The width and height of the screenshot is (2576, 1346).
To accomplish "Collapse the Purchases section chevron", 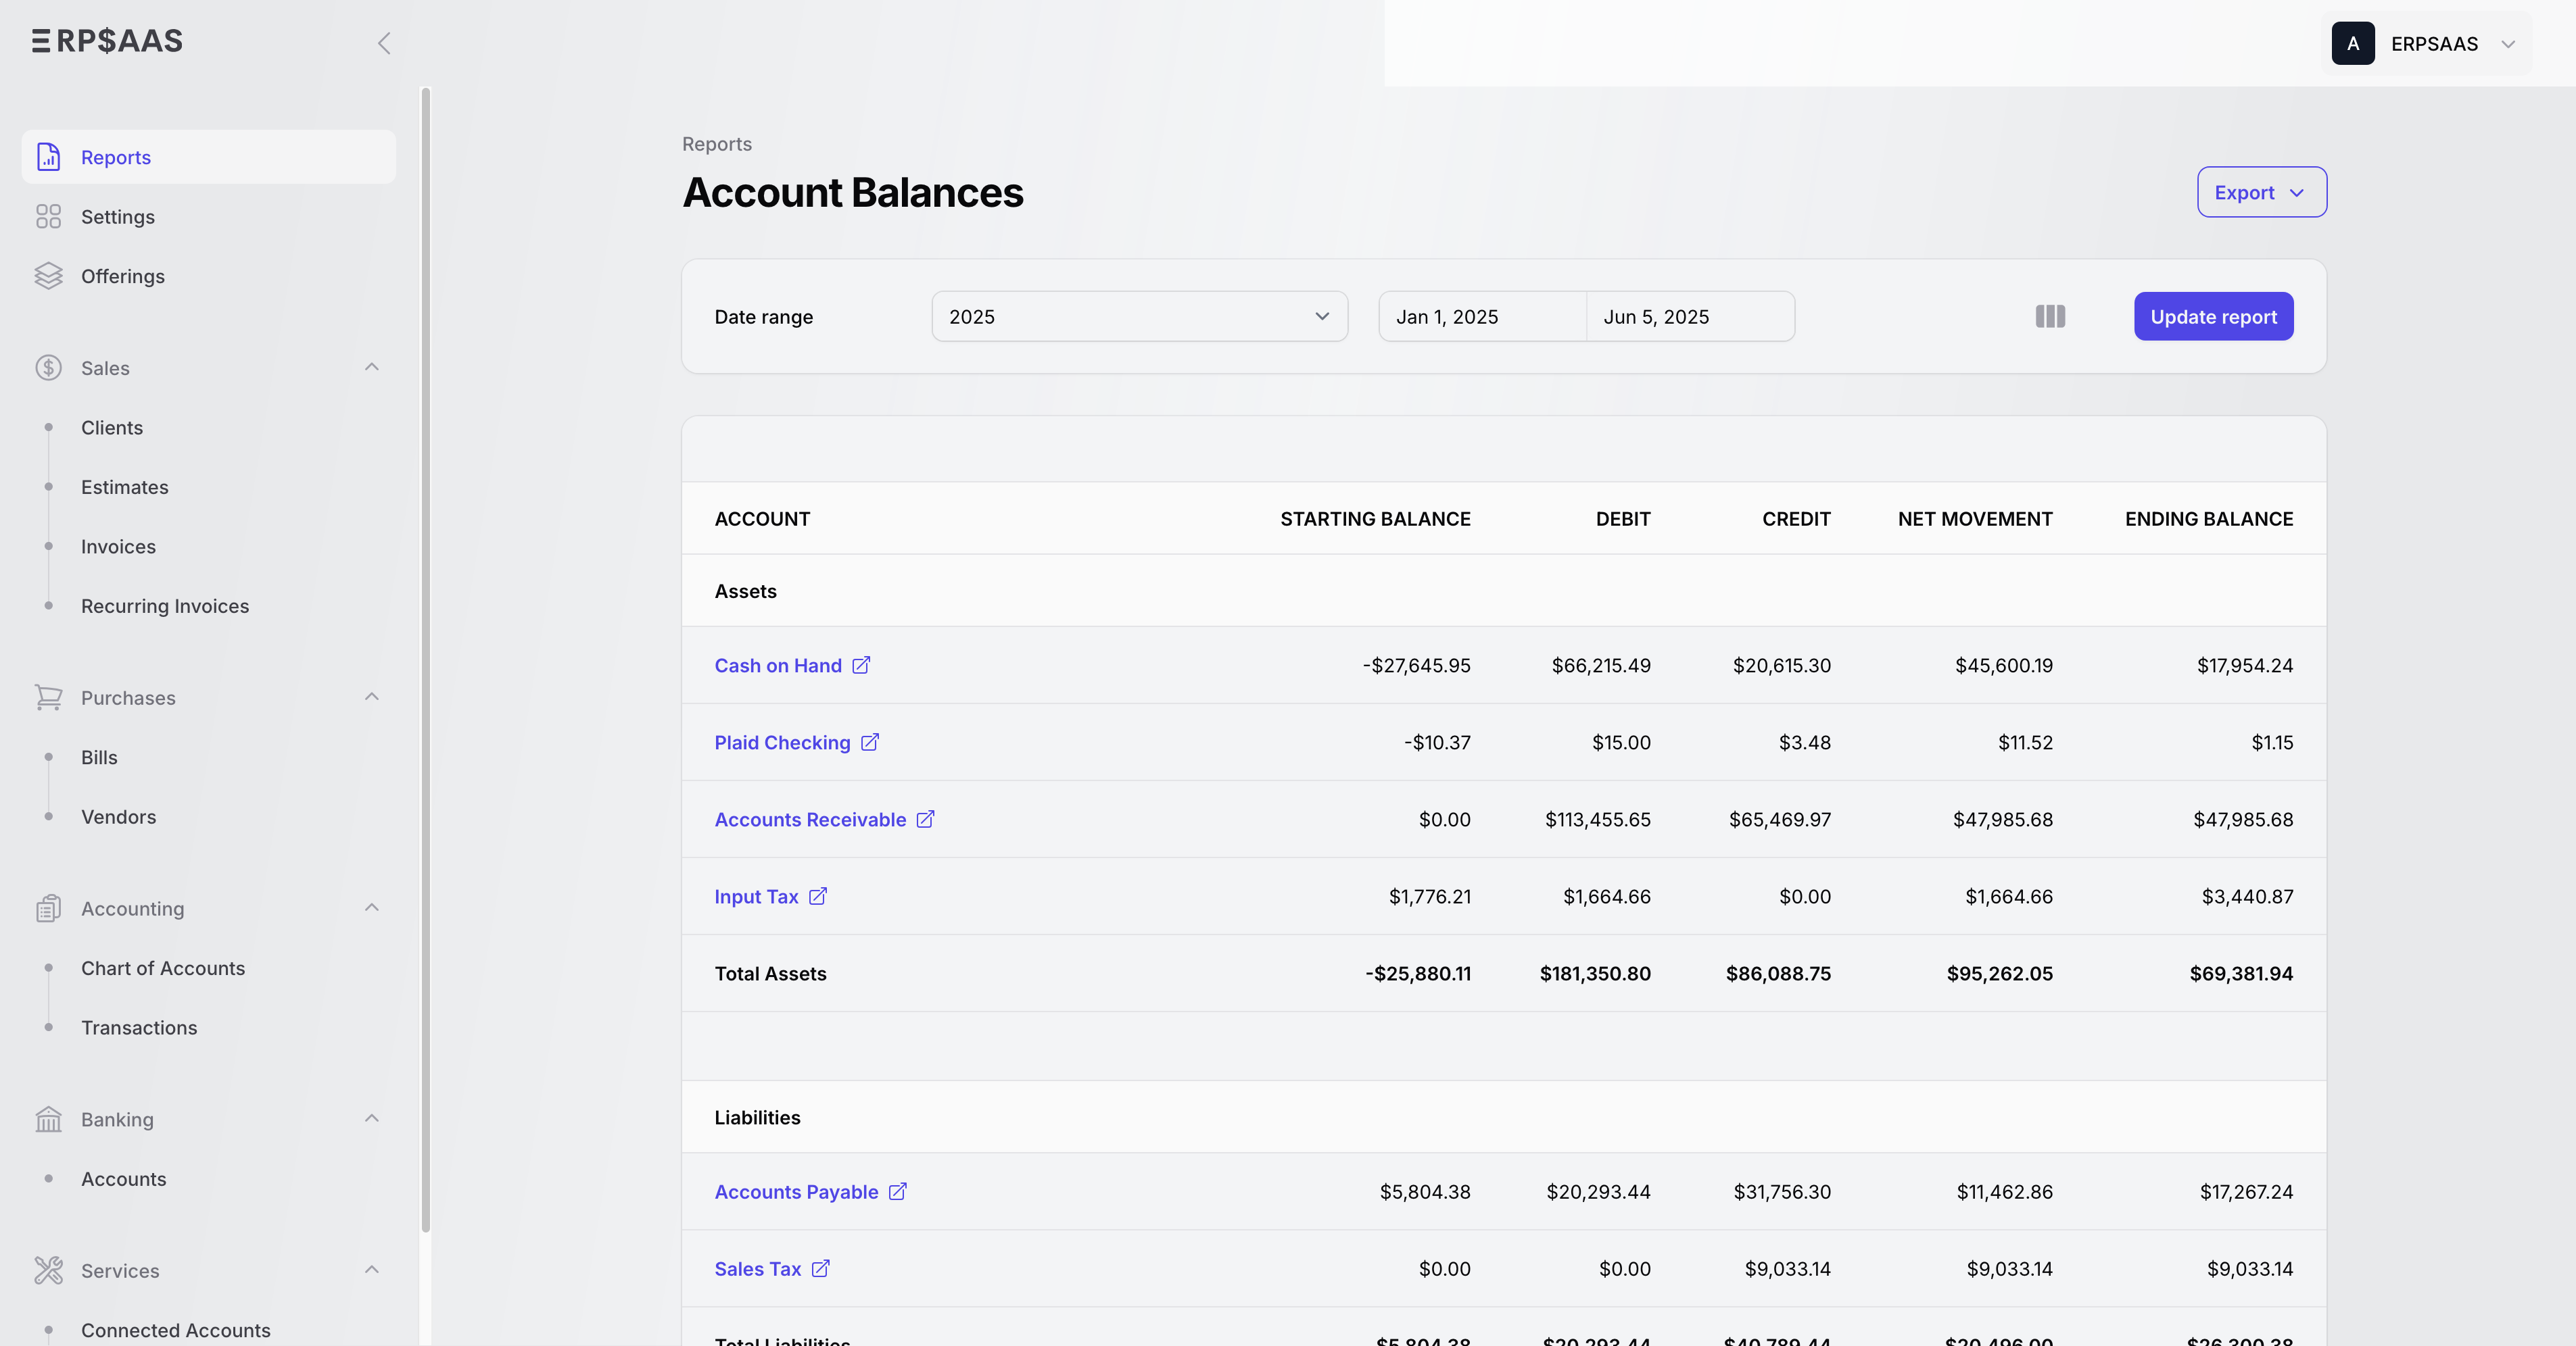I will (372, 697).
